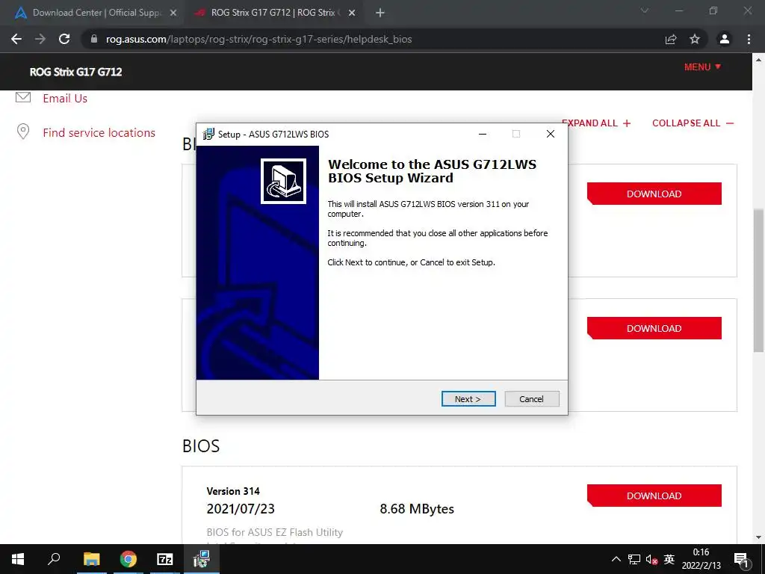This screenshot has width=765, height=574.
Task: Expand the red MENU dropdown
Action: coord(702,67)
